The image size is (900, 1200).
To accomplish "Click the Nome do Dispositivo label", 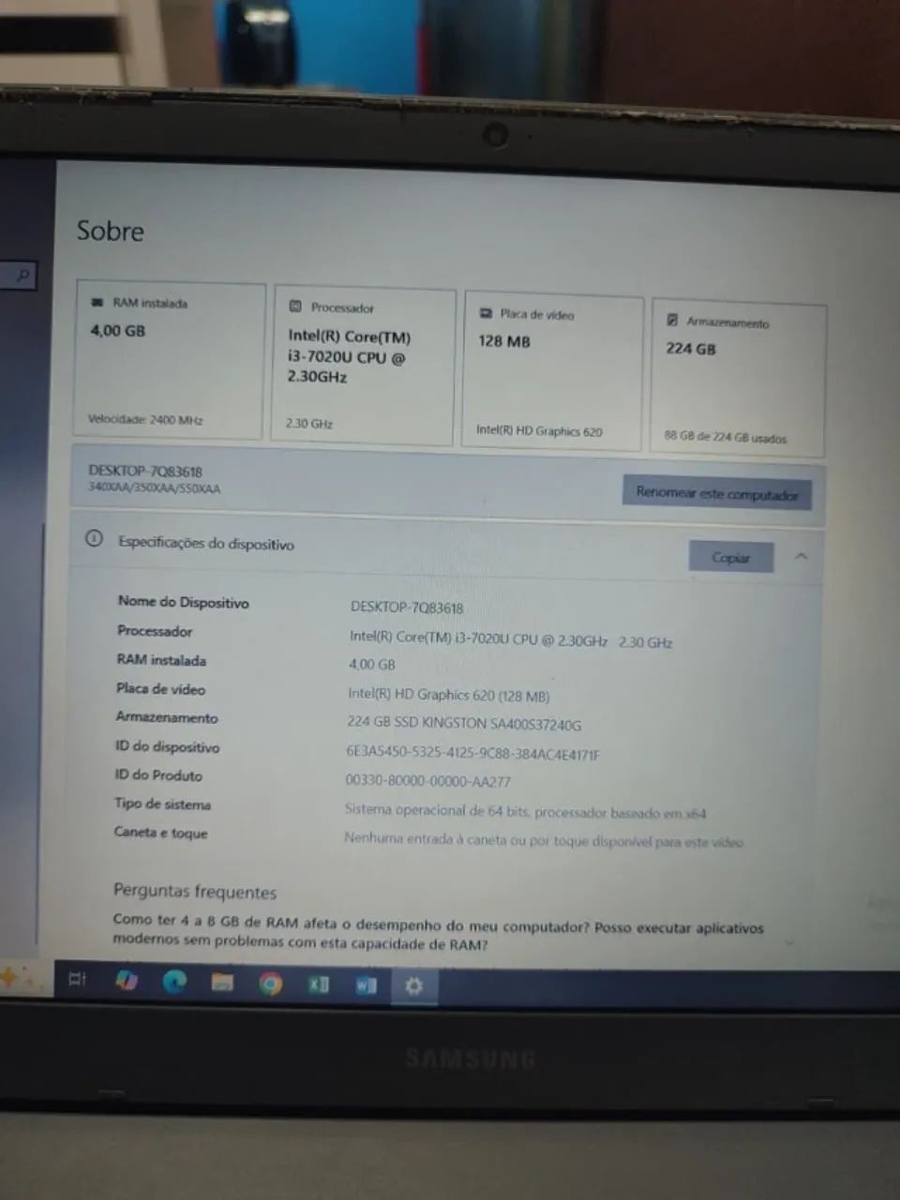I will (x=184, y=602).
